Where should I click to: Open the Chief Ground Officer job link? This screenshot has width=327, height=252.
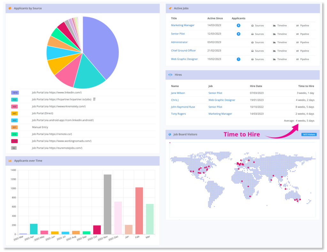tap(183, 51)
